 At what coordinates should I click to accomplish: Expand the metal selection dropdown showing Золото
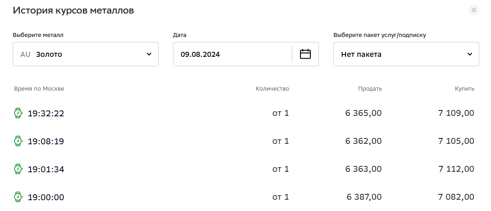(x=86, y=54)
